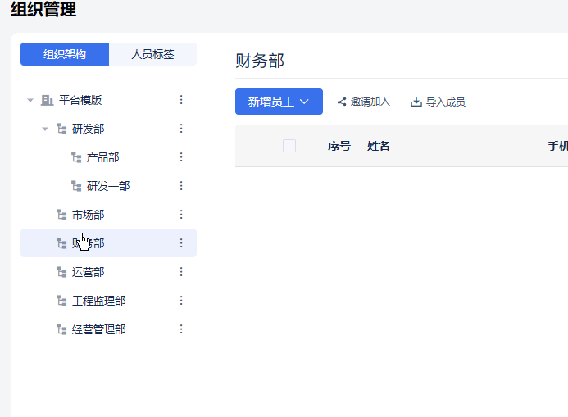568x417 pixels.
Task: Open more options for 经营管理部
Action: pyautogui.click(x=181, y=329)
